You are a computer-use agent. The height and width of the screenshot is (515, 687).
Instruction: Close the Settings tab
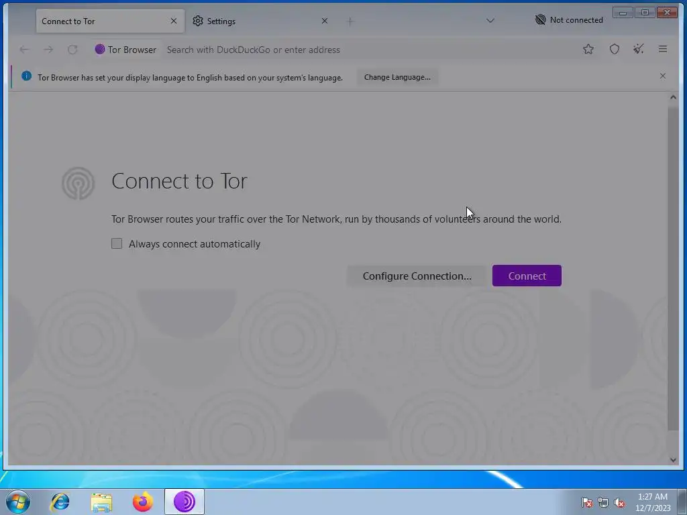(x=324, y=21)
